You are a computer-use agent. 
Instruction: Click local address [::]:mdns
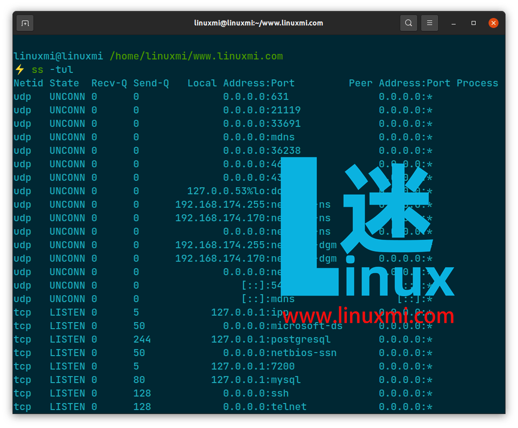268,299
